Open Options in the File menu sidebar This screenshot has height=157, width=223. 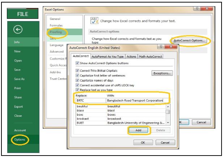pos(19,139)
